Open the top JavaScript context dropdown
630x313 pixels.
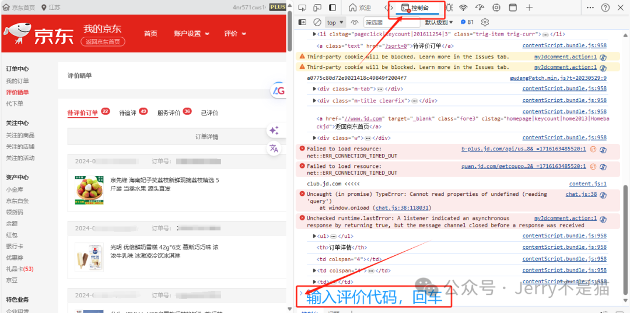point(335,23)
